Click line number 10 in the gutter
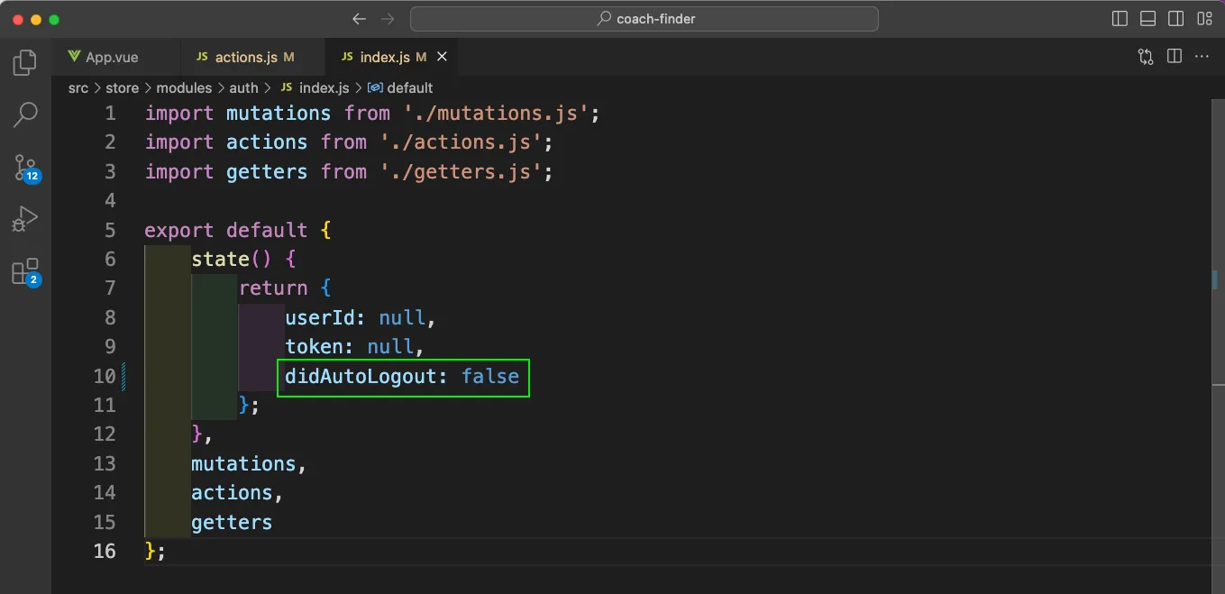Viewport: 1225px width, 594px height. pyautogui.click(x=105, y=376)
